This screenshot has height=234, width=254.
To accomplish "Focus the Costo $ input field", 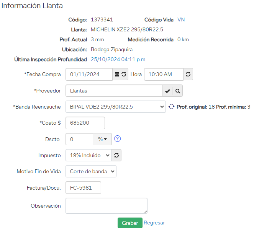I will [85, 123].
